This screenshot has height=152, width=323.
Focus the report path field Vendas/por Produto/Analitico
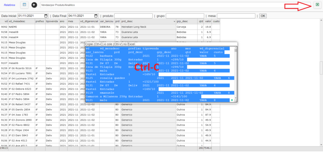pyautogui.click(x=175, y=5)
